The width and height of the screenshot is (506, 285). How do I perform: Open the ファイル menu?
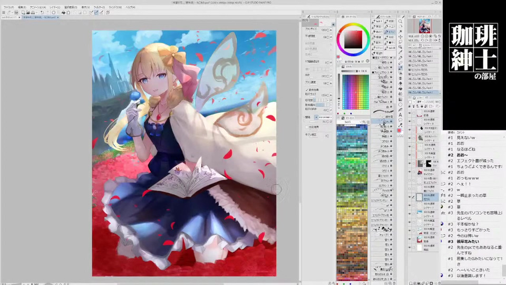point(9,7)
